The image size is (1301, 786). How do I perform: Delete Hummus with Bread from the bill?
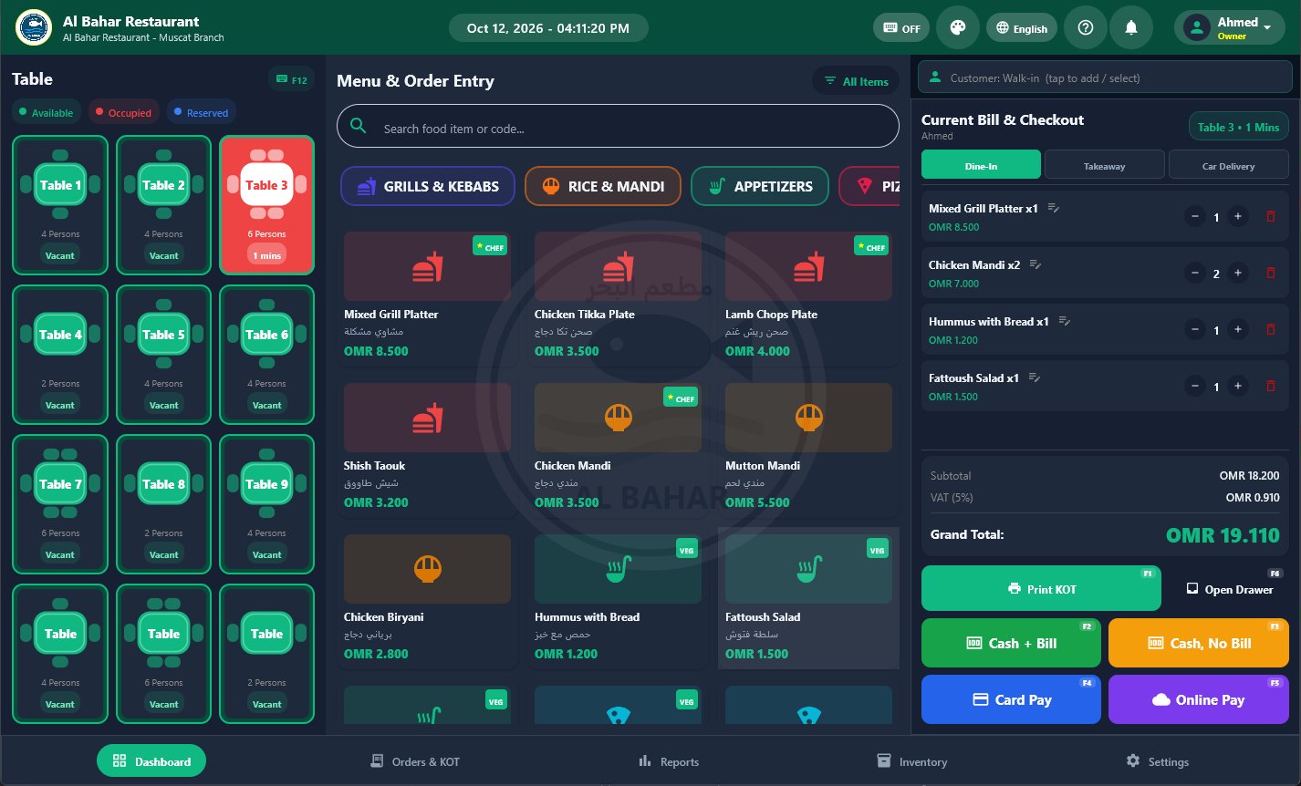[x=1271, y=330]
